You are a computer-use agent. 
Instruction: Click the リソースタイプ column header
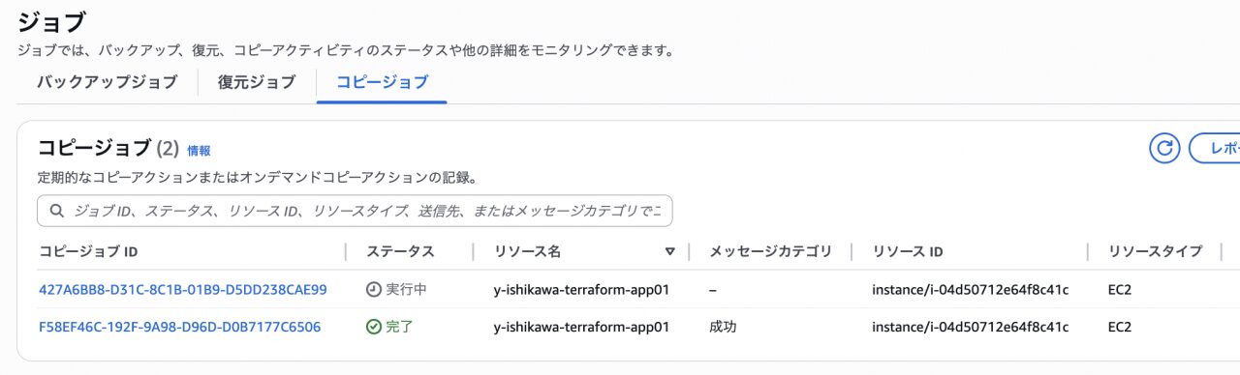[1155, 251]
